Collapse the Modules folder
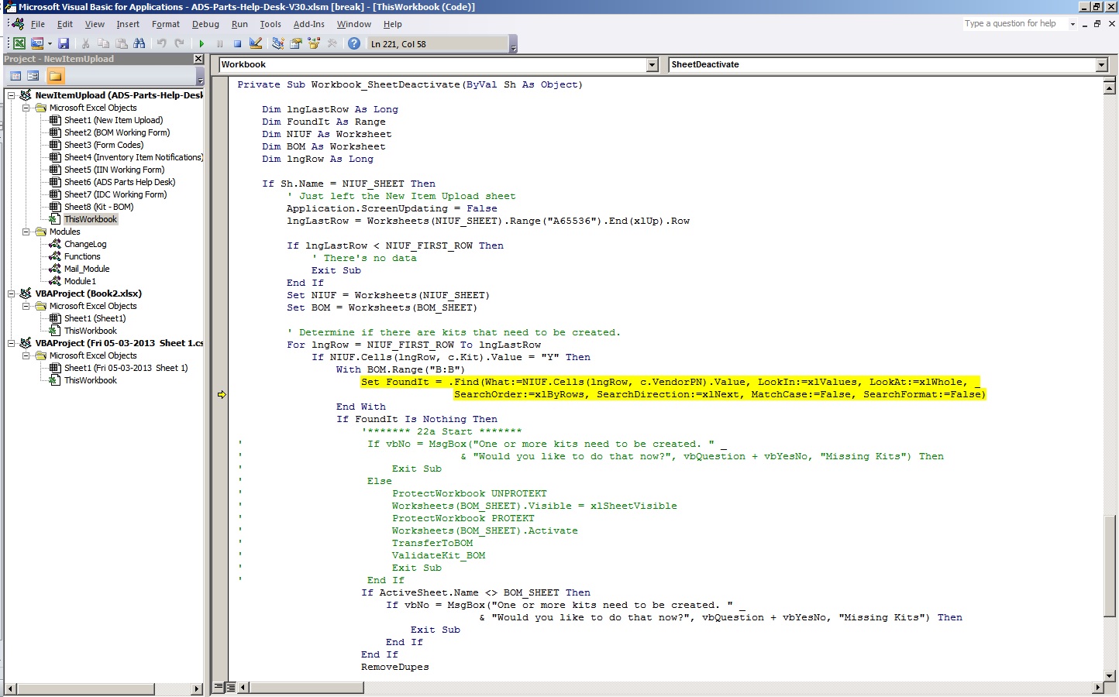The width and height of the screenshot is (1119, 697). (26, 232)
